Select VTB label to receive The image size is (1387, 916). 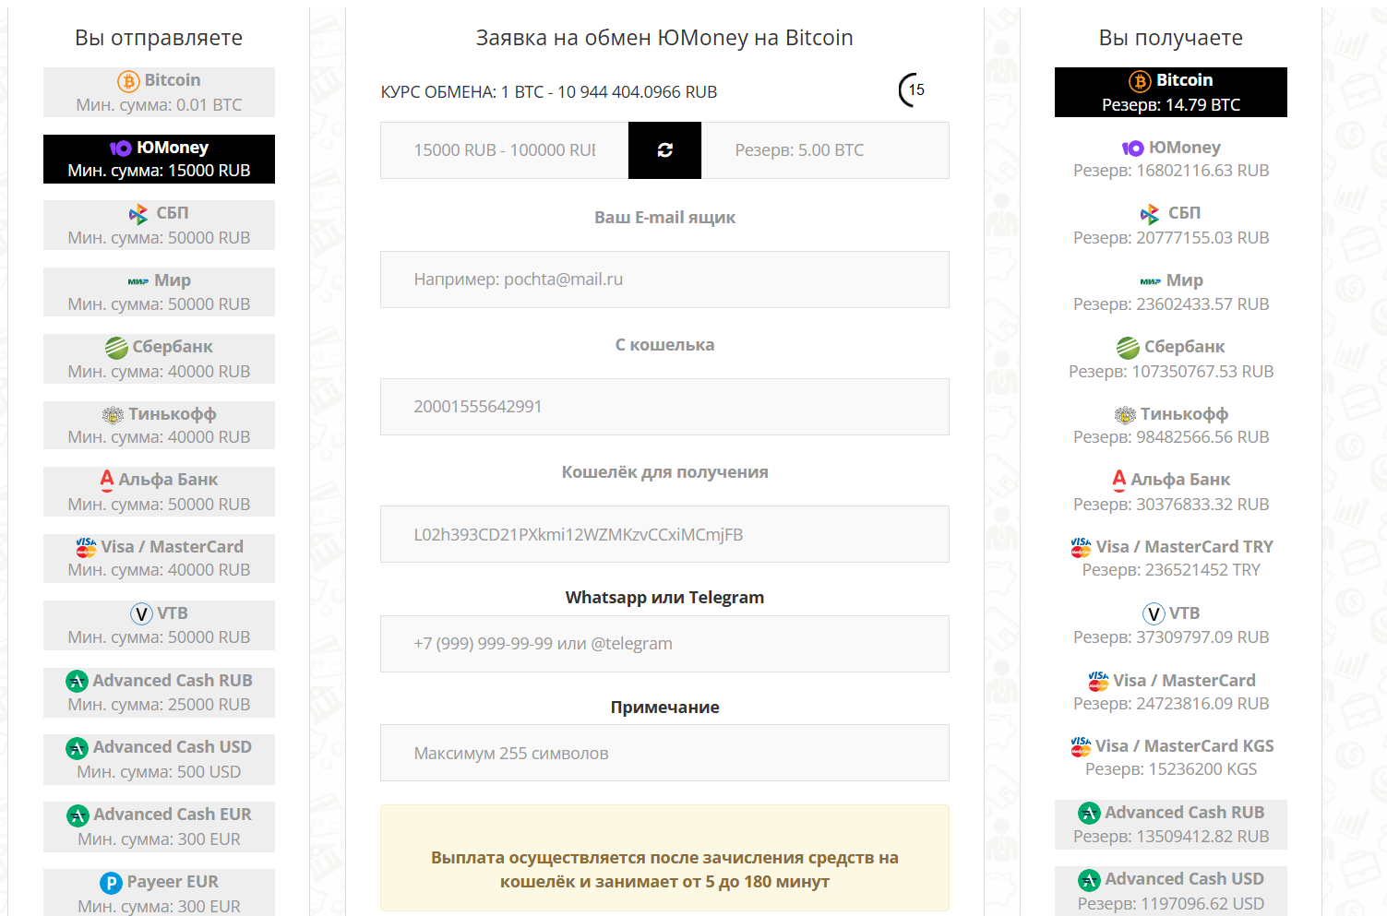[x=1185, y=613]
